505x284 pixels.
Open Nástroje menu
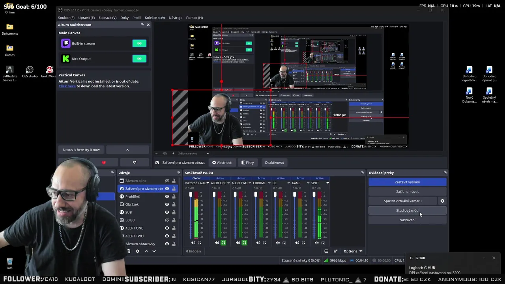176,18
